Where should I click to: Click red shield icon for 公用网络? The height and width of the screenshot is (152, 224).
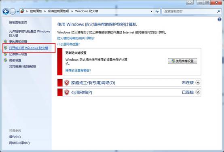pos(67,93)
